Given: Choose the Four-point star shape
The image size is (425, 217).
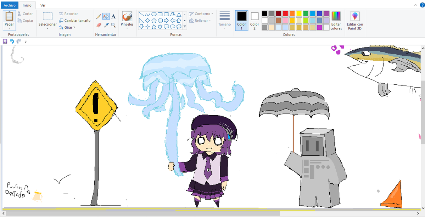Looking at the screenshot, I should click(x=148, y=27).
